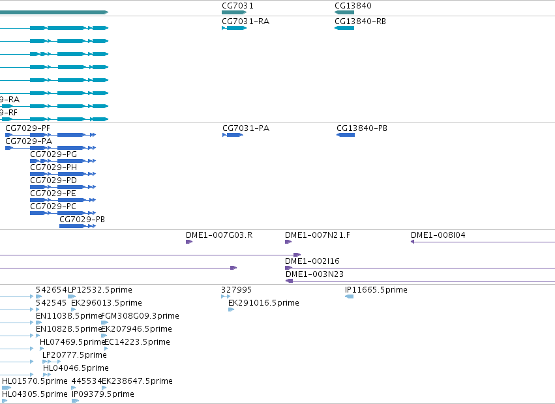This screenshot has width=555, height=404.
Task: Select the EN11038.5prime label
Action: point(69,316)
